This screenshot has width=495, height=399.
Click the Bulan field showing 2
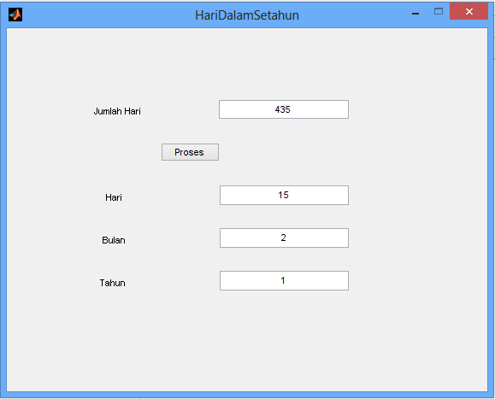click(284, 238)
